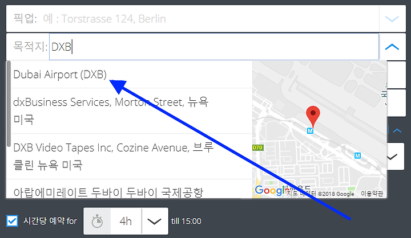
Task: Open the 4h duration dropdown arrow
Action: [x=155, y=221]
